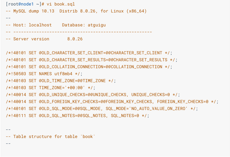230x157 pixels.
Task: Click the MySQL dump 10.13 header line
Action: pos(76,11)
